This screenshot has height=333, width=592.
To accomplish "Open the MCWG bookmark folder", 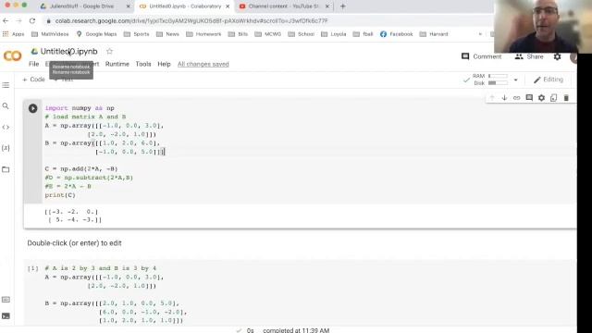I will click(x=268, y=34).
